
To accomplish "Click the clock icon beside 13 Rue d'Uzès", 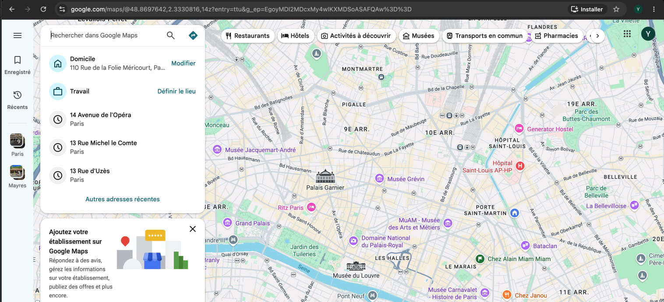I will tap(58, 176).
